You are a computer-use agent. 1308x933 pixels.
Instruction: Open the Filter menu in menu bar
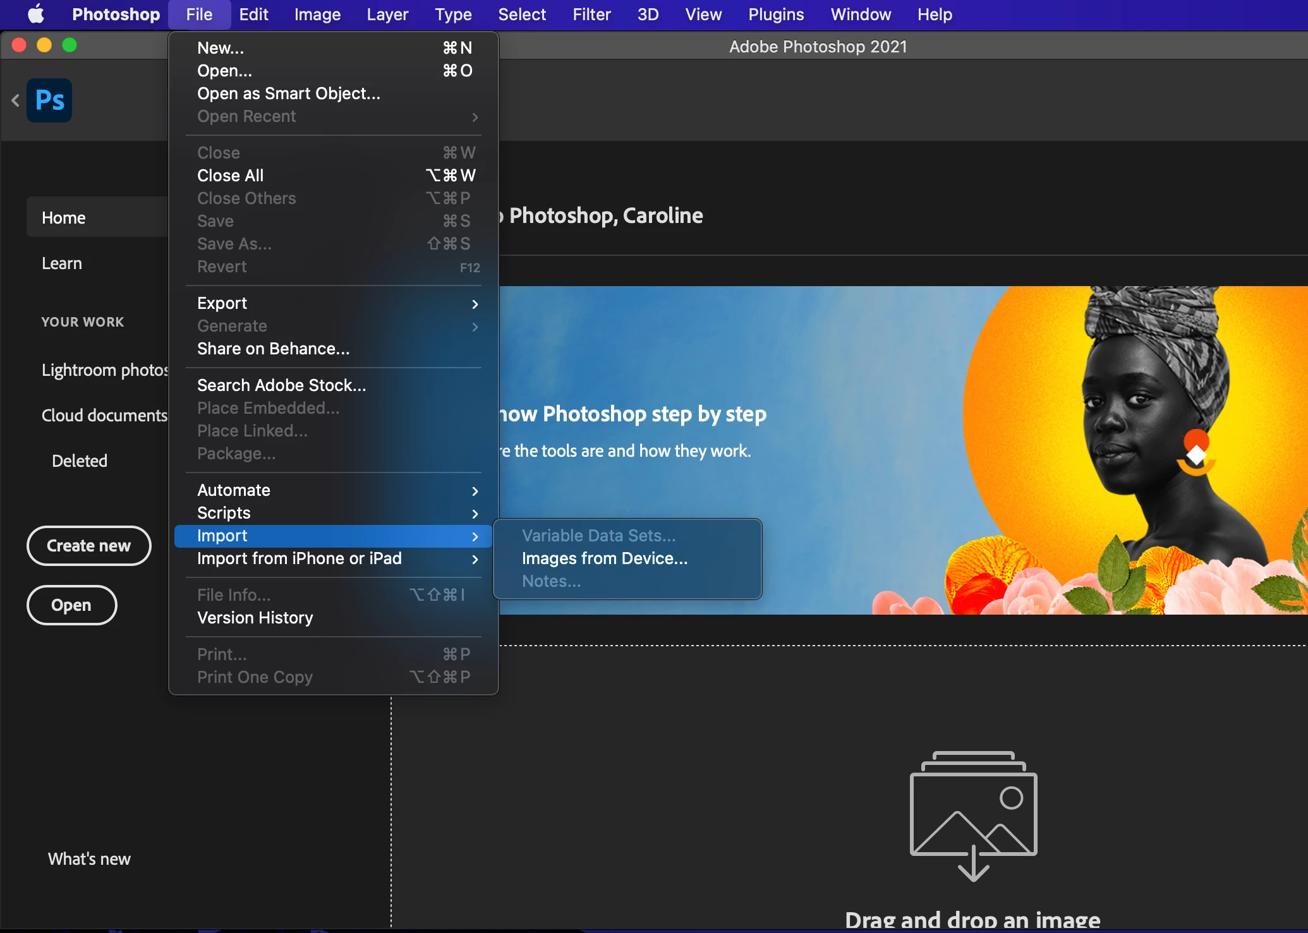coord(591,15)
